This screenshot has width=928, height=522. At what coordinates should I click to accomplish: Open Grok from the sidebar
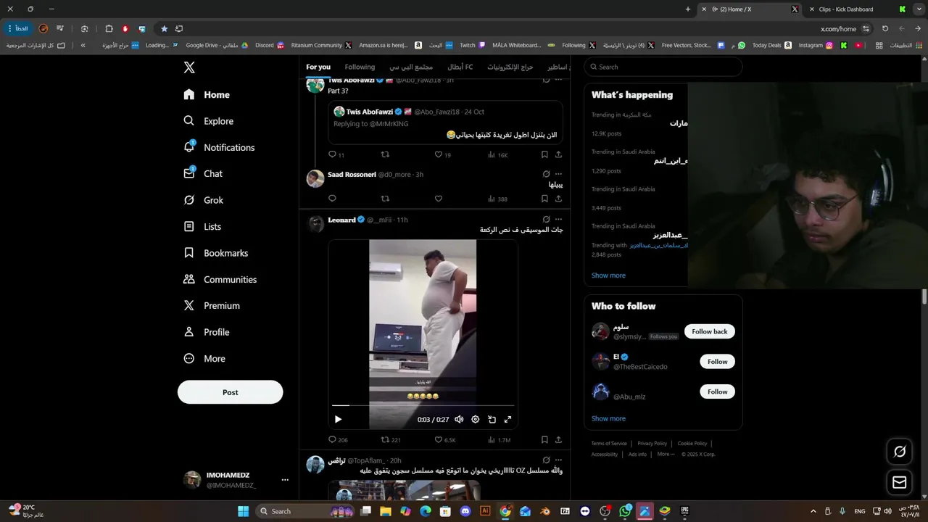coord(204,200)
